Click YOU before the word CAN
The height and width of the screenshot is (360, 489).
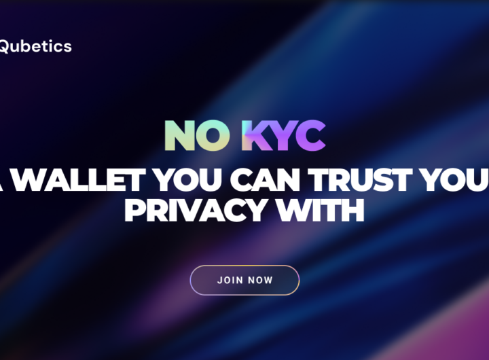pyautogui.click(x=187, y=180)
